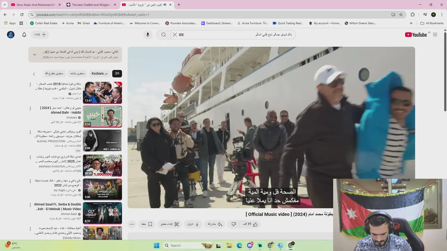Click the Clip (إنشاء مقطع) scissors button

[x=170, y=224]
